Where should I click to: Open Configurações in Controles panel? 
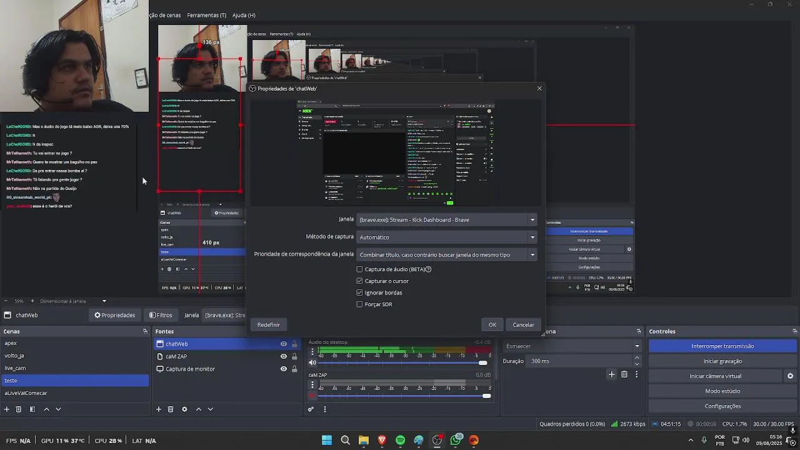[722, 406]
